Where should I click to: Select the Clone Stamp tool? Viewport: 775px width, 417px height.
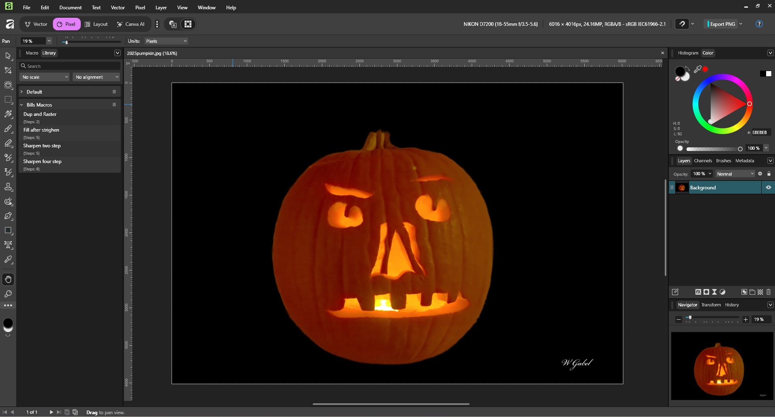(x=8, y=187)
